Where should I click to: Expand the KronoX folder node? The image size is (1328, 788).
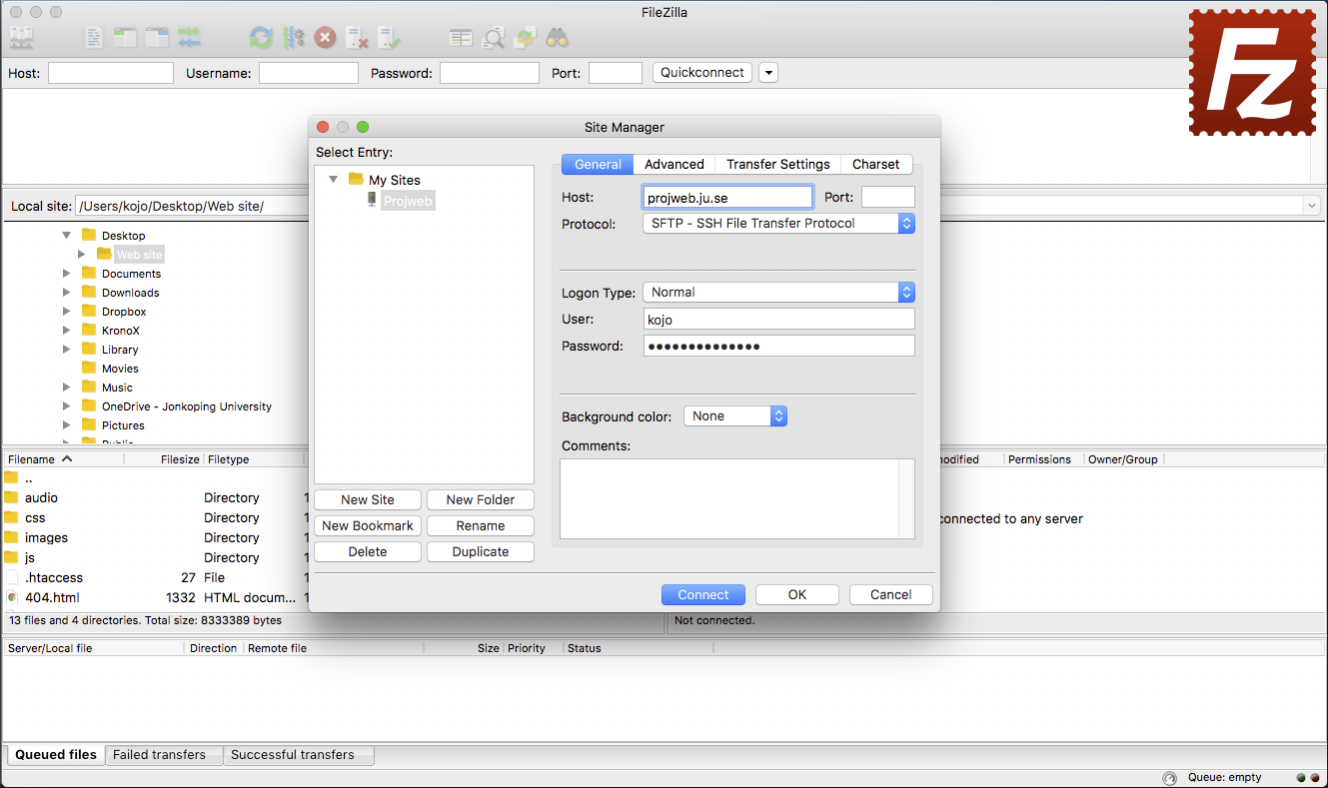pyautogui.click(x=67, y=330)
